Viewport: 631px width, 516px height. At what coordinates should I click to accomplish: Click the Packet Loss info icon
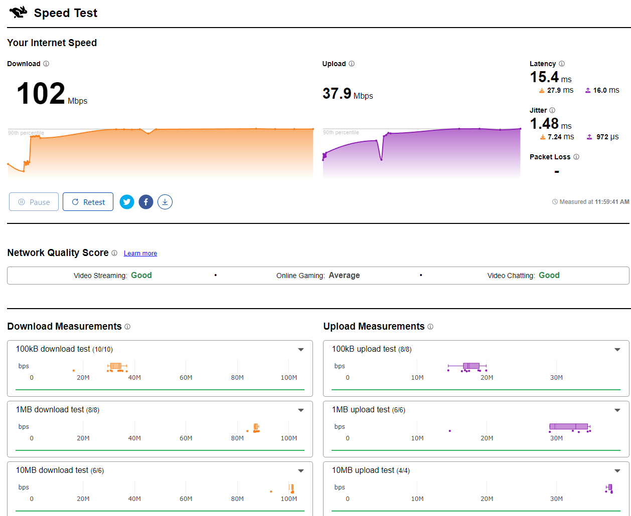[x=576, y=157]
